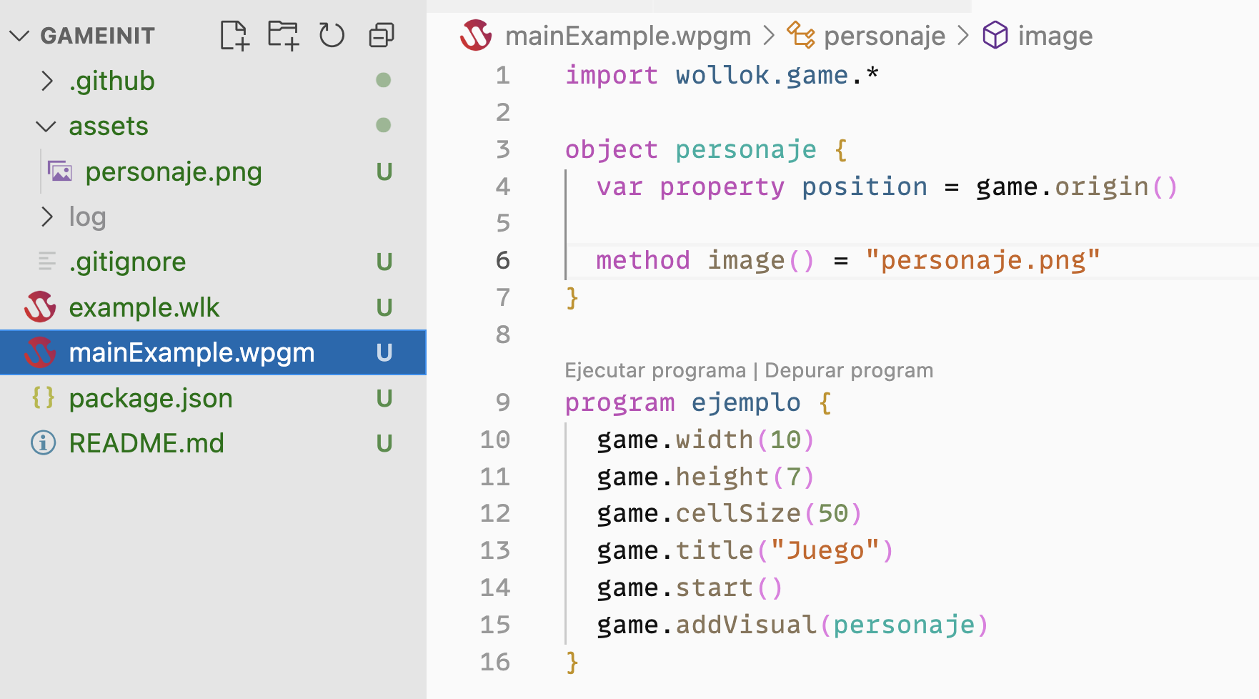
Task: Click the braces icon beside package.json
Action: click(43, 398)
